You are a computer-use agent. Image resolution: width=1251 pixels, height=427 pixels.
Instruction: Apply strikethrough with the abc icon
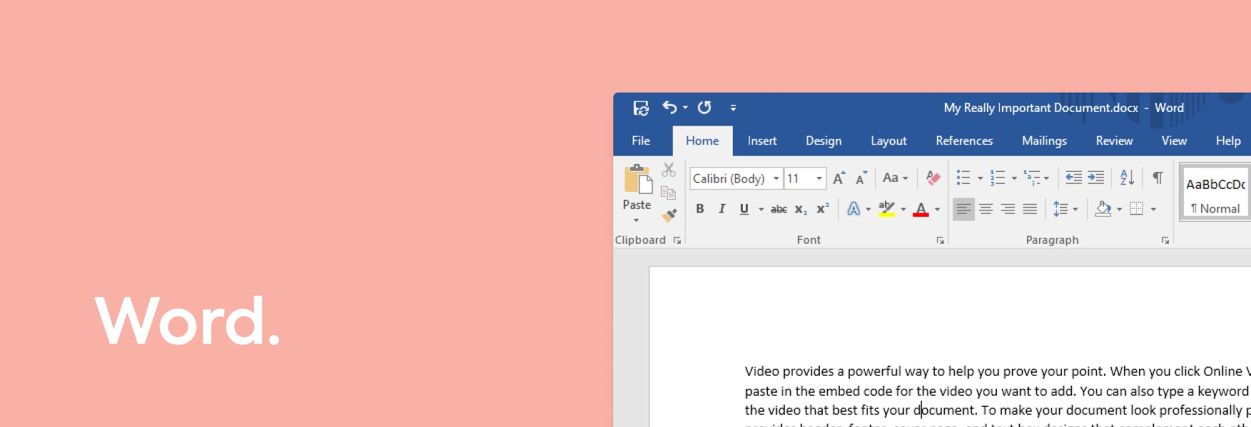779,209
